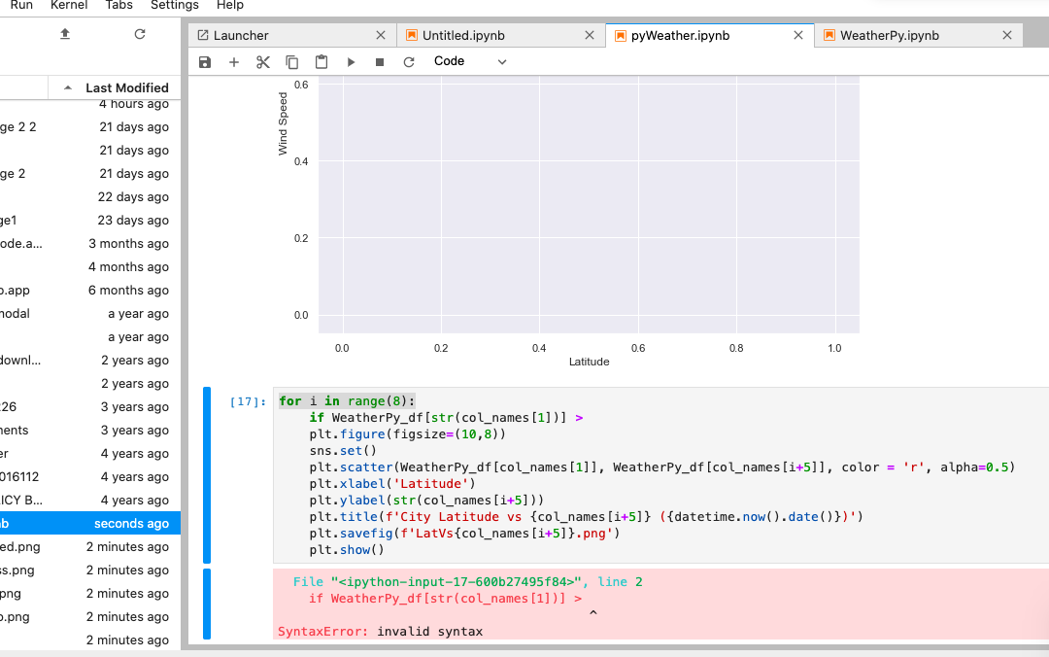Select the file row modified 23 days ago

tap(90, 221)
